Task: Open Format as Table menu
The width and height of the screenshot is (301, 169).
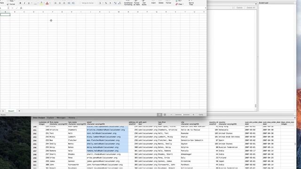Action: click(136, 3)
